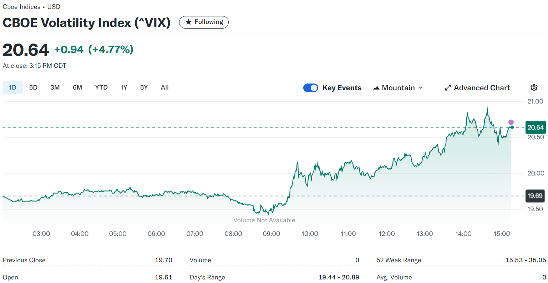Click the 03:00 time axis label
The width and height of the screenshot is (548, 283).
point(41,234)
